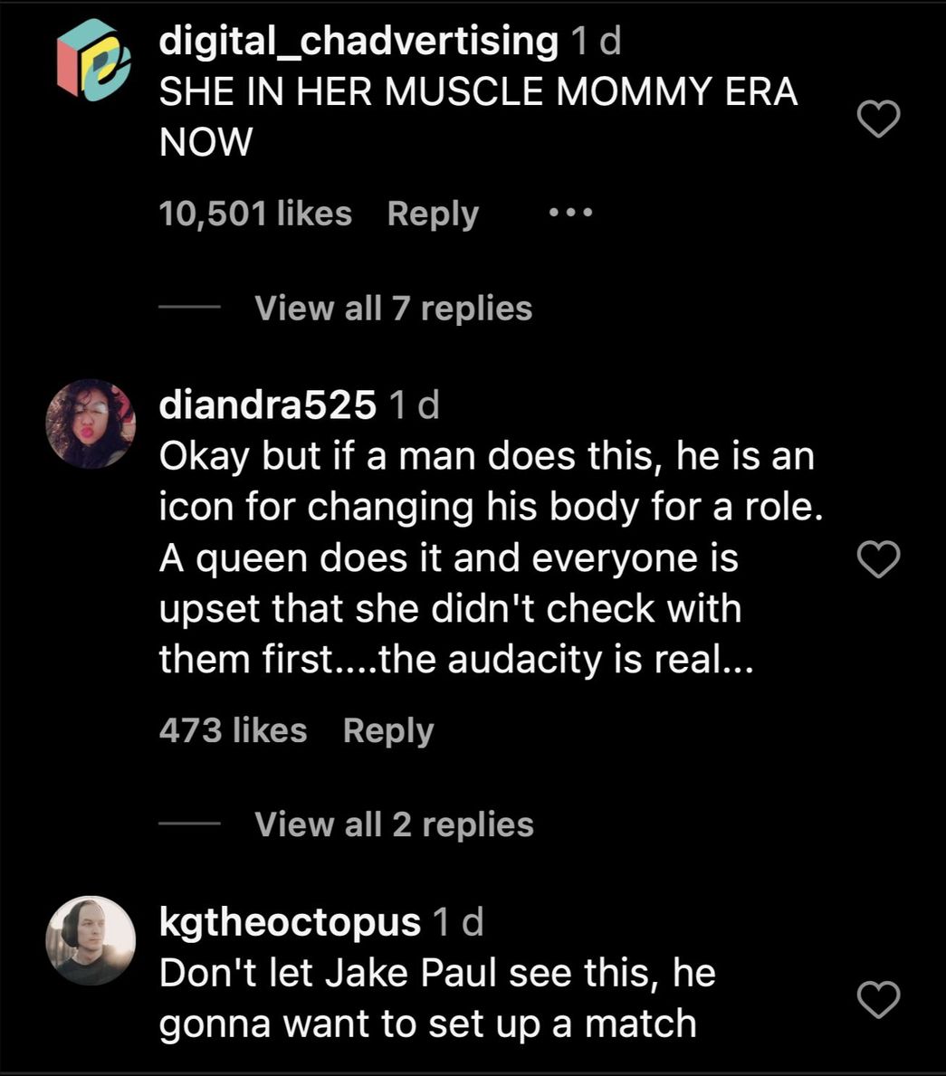946x1076 pixels.
Task: Open kgtheoctopus's profile via username
Action: (290, 924)
